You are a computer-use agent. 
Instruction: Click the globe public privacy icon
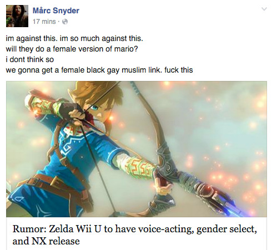point(65,22)
